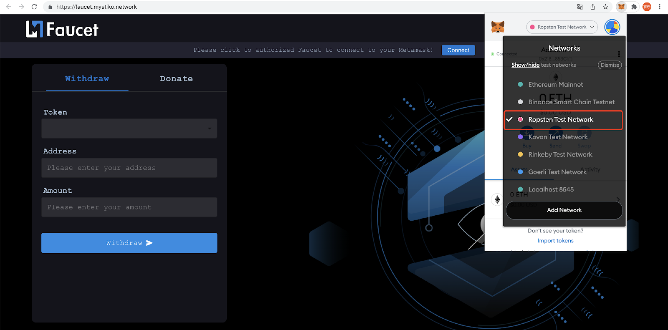Reload the faucet page
The image size is (668, 330).
click(34, 7)
